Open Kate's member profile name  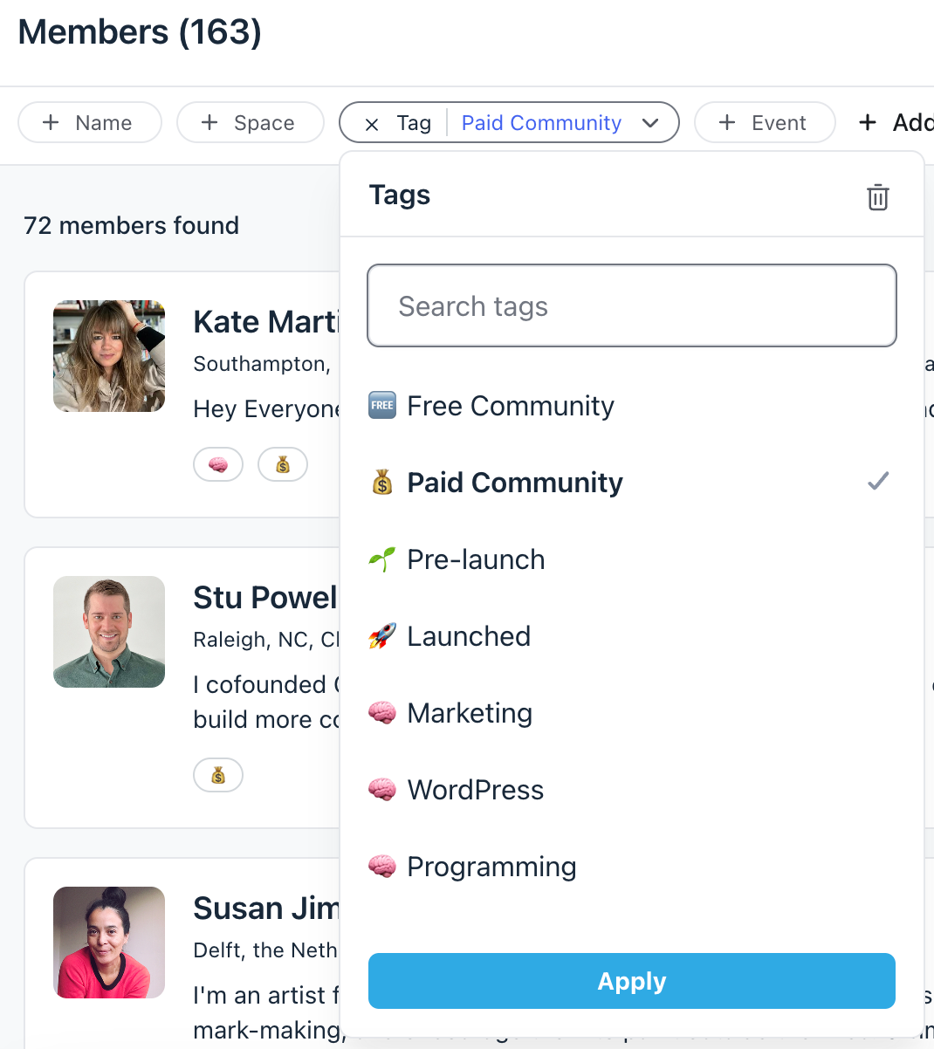(266, 322)
